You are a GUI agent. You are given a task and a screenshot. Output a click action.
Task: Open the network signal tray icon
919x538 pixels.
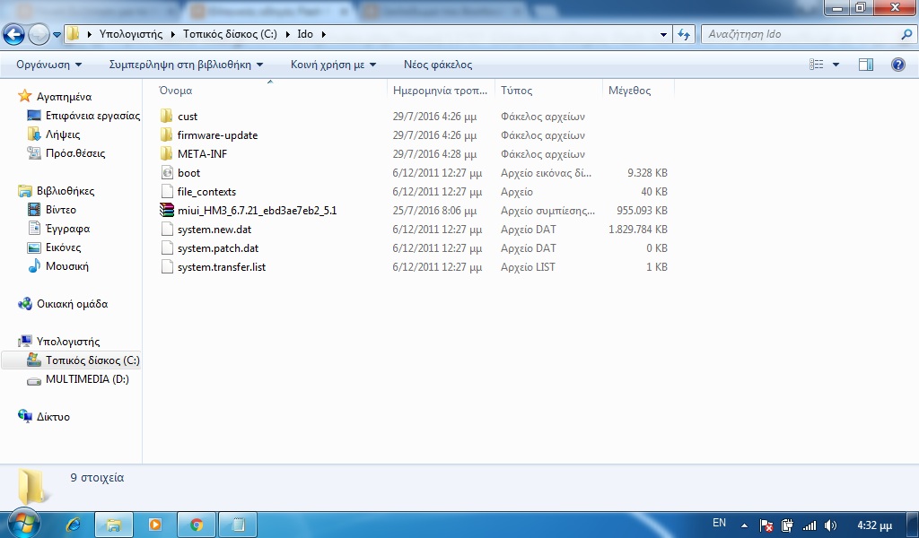[810, 525]
